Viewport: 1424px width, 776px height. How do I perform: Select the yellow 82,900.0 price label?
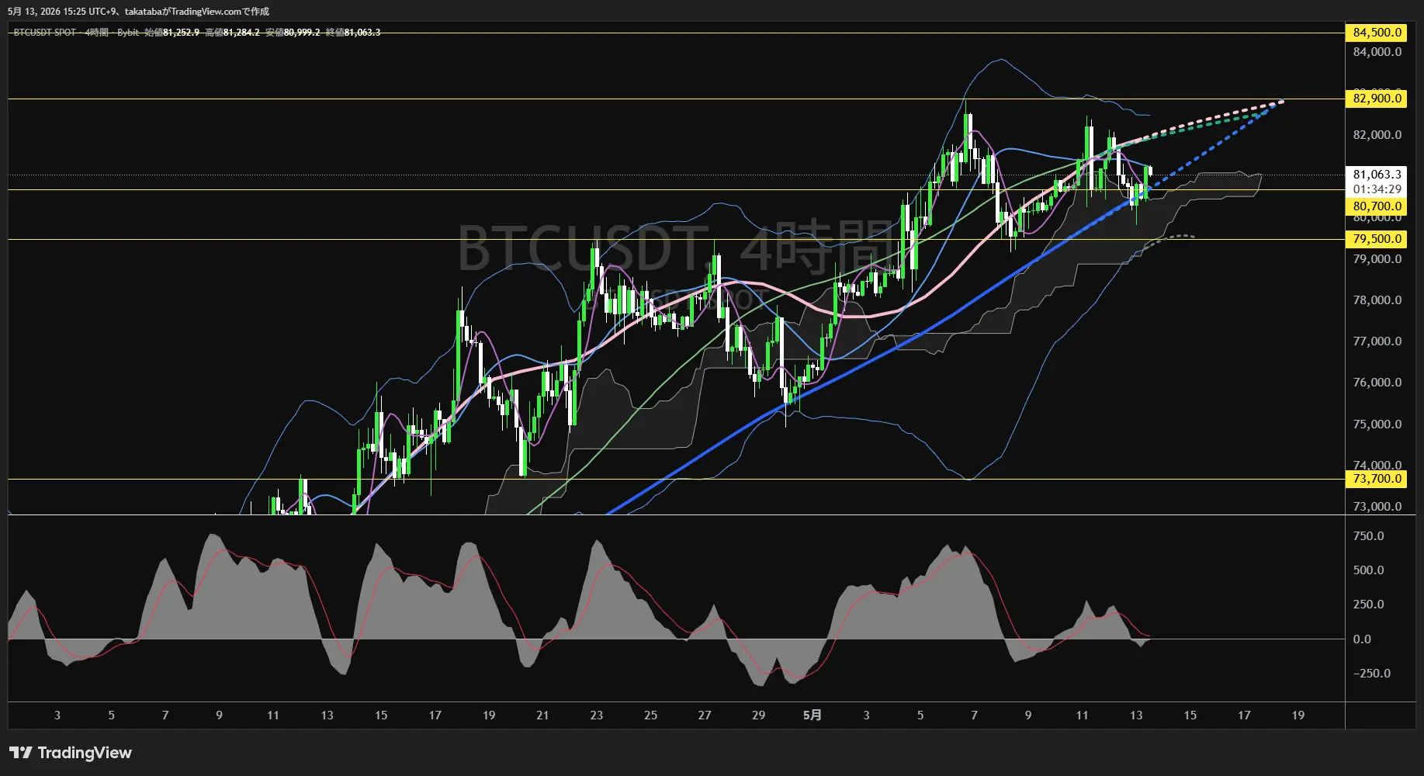pyautogui.click(x=1377, y=99)
